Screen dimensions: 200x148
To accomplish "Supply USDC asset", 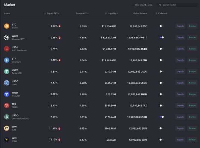I will [180, 83].
